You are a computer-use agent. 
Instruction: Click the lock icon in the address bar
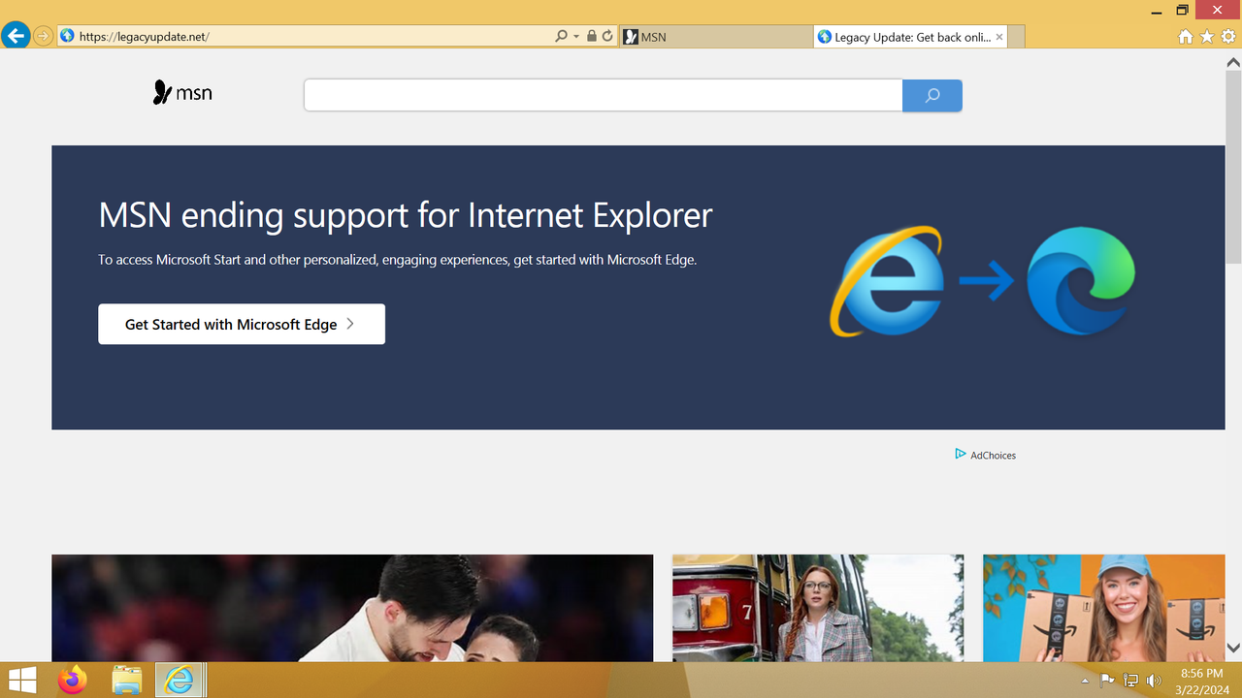(591, 36)
